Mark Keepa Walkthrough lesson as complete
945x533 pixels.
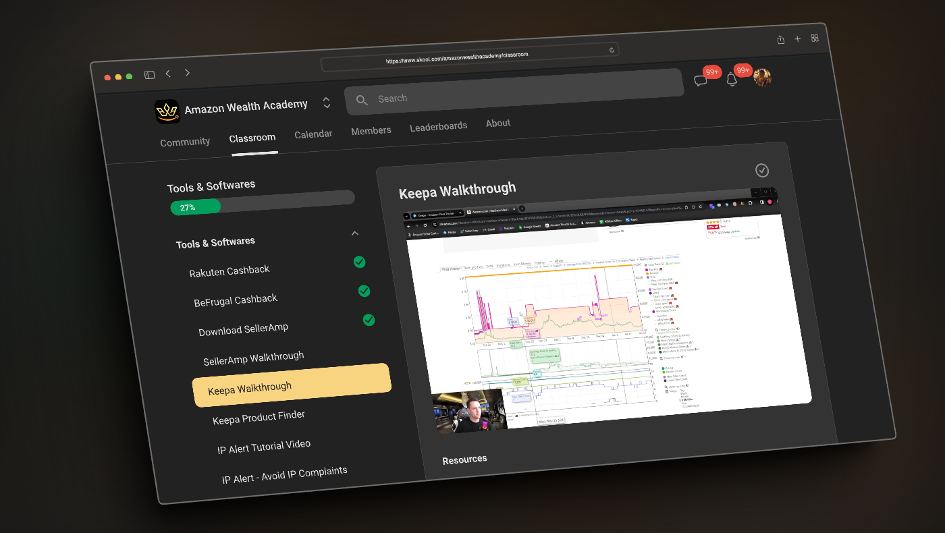762,170
